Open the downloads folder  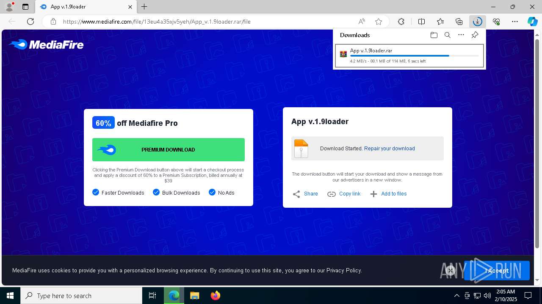click(x=434, y=35)
